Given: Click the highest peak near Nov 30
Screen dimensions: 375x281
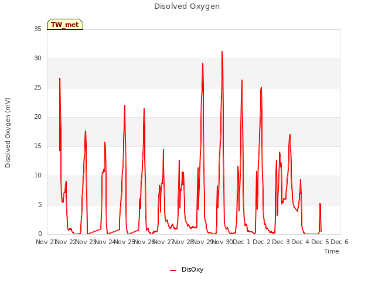Looking at the screenshot, I should (222, 52).
